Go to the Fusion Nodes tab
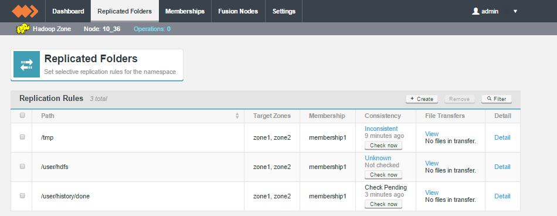Screen dimensions: 557x216 [238, 11]
